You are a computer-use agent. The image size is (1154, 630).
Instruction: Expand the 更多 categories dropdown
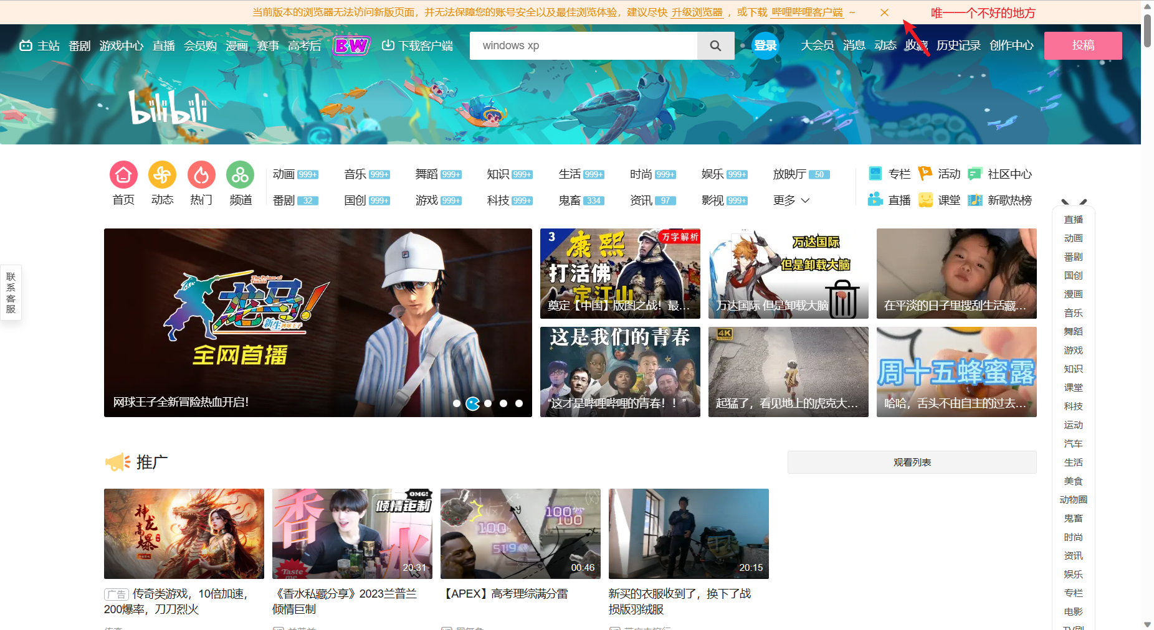(x=791, y=200)
